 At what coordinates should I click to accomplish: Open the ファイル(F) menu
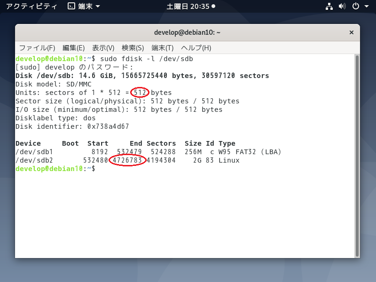[x=37, y=48]
